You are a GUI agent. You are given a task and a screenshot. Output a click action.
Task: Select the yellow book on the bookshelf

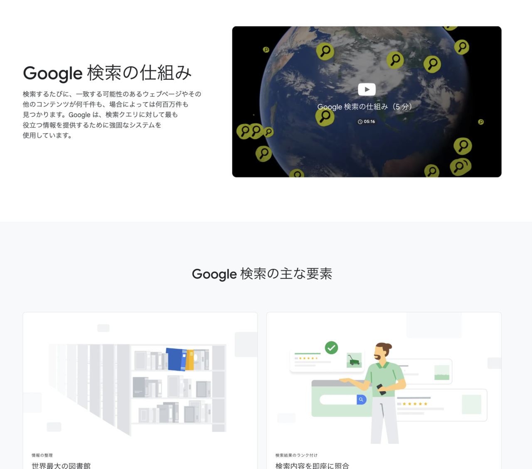pos(190,360)
